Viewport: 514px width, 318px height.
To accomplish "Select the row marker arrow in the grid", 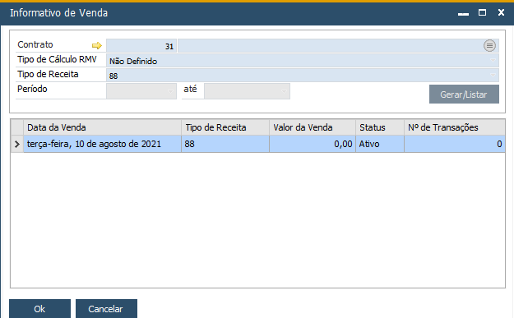I will [17, 144].
